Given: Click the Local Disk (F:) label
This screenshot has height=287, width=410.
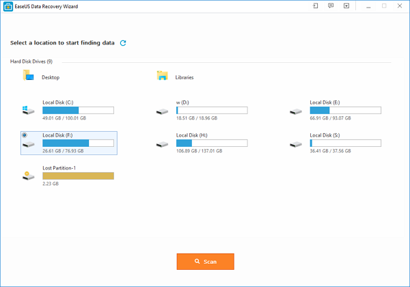Looking at the screenshot, I should [57, 135].
